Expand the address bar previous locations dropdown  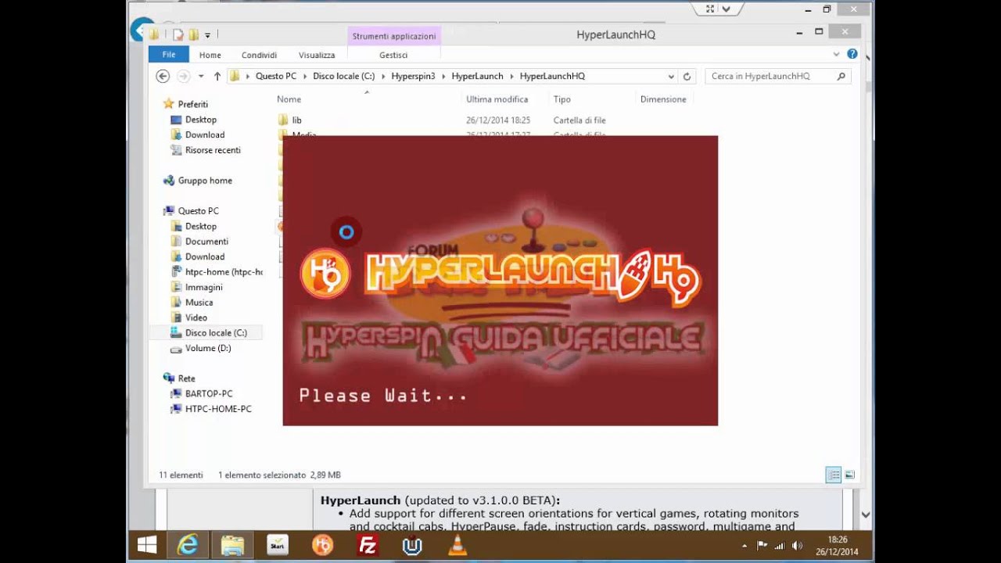pyautogui.click(x=671, y=76)
